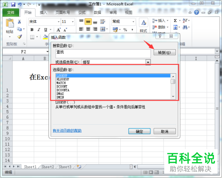Open the cell Styles gallery
Image resolution: width=222 pixels, height=178 pixels.
[x=143, y=25]
